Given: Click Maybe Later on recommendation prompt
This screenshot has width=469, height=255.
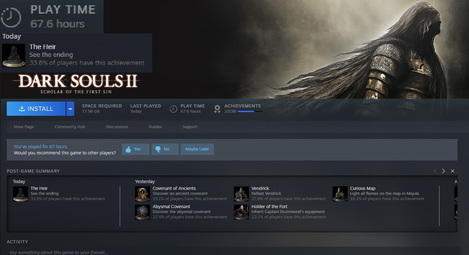Looking at the screenshot, I should click(197, 149).
